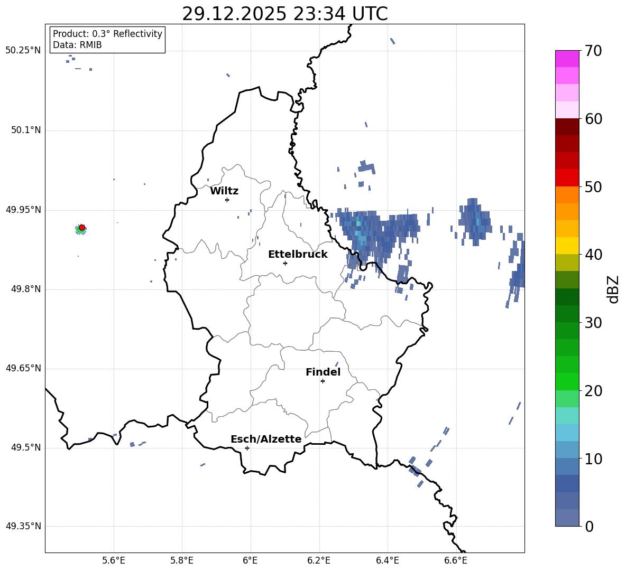Click the 49.35°N latitude label
Image resolution: width=626 pixels, height=571 pixels.
tap(23, 526)
